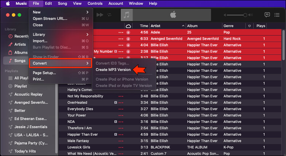Click the cloud status column header icon
Viewport: 286px width, 156px height.
pyautogui.click(x=128, y=26)
